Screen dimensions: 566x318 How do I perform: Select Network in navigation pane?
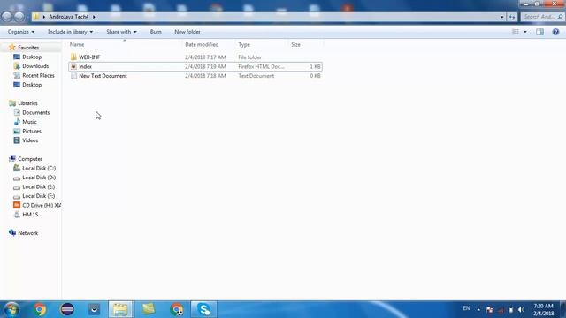click(27, 233)
